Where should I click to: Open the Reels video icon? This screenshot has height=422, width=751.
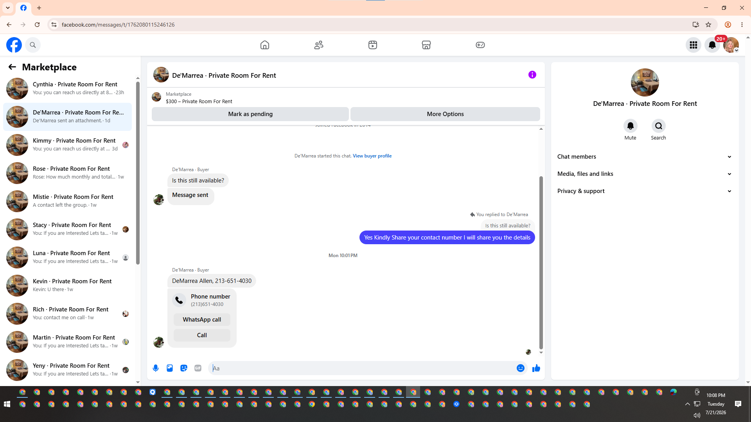pyautogui.click(x=373, y=45)
